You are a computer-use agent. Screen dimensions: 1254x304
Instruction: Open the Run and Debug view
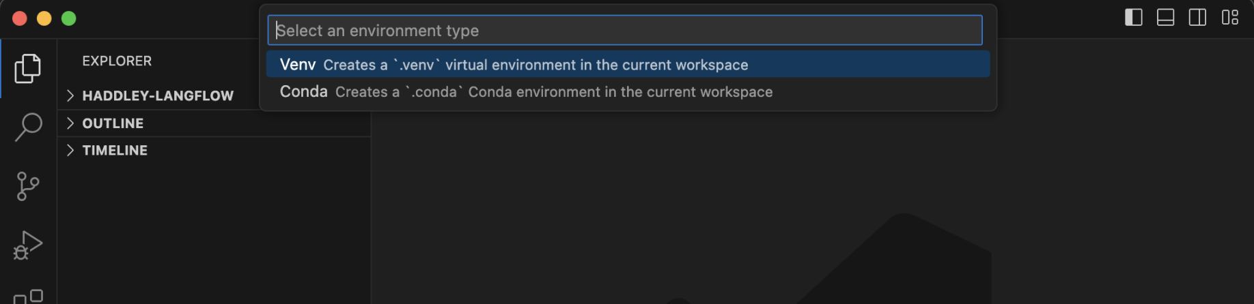27,245
